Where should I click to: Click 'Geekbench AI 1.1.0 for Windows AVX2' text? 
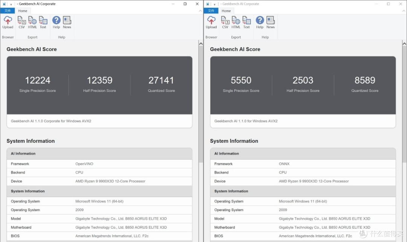tap(246, 121)
